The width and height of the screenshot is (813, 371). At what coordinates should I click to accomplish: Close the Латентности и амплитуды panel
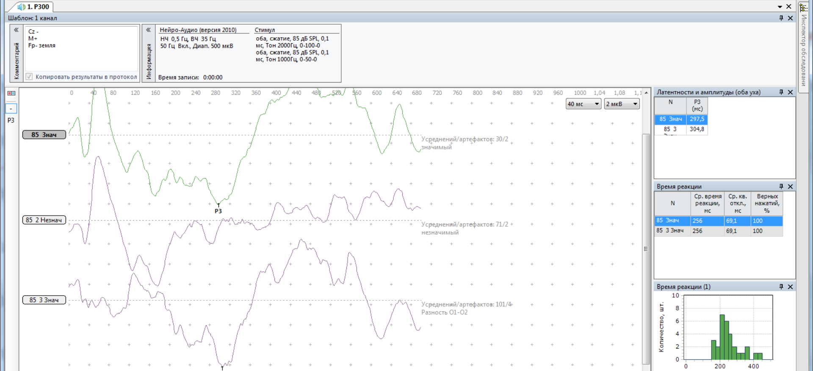(x=790, y=92)
